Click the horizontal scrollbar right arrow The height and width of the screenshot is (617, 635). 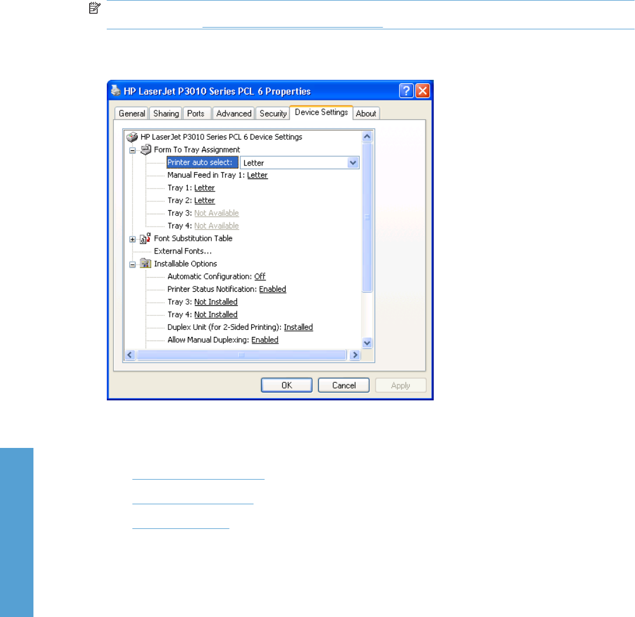[355, 355]
